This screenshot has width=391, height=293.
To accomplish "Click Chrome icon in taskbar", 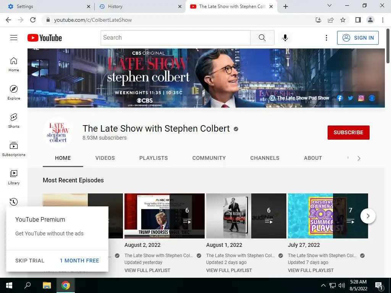I will (x=66, y=285).
